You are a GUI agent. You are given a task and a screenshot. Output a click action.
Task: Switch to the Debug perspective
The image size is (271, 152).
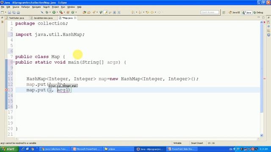(x=258, y=12)
